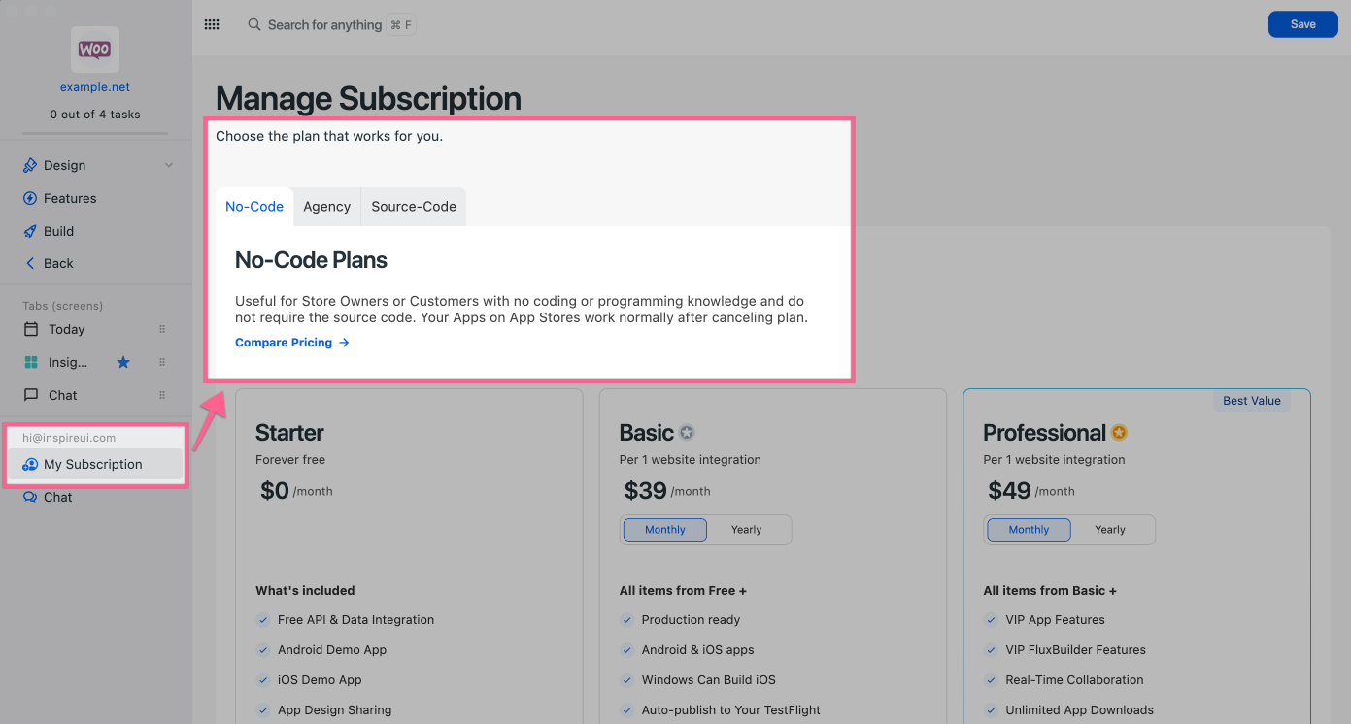Click the Today calendar icon
The height and width of the screenshot is (724, 1351).
pos(31,330)
